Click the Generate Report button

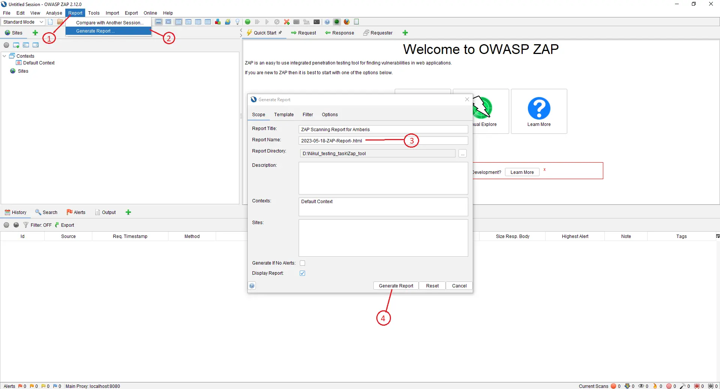(x=395, y=286)
